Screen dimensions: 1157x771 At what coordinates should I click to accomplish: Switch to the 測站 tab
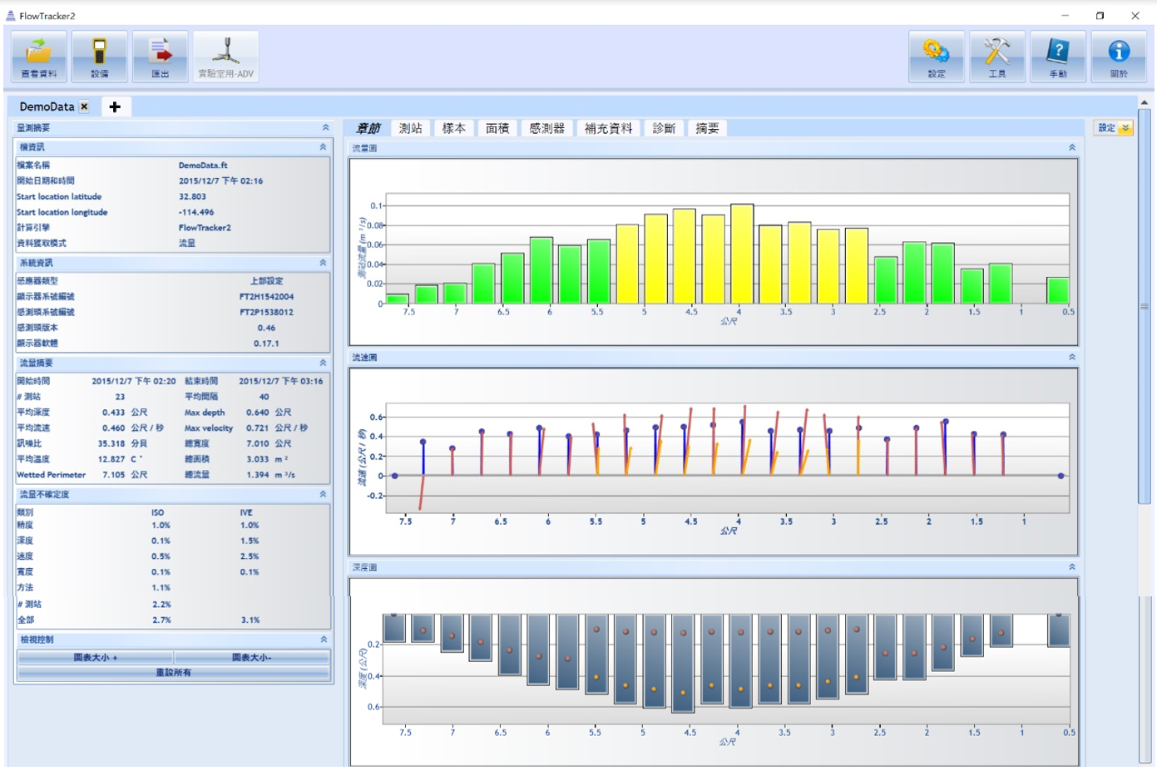410,128
